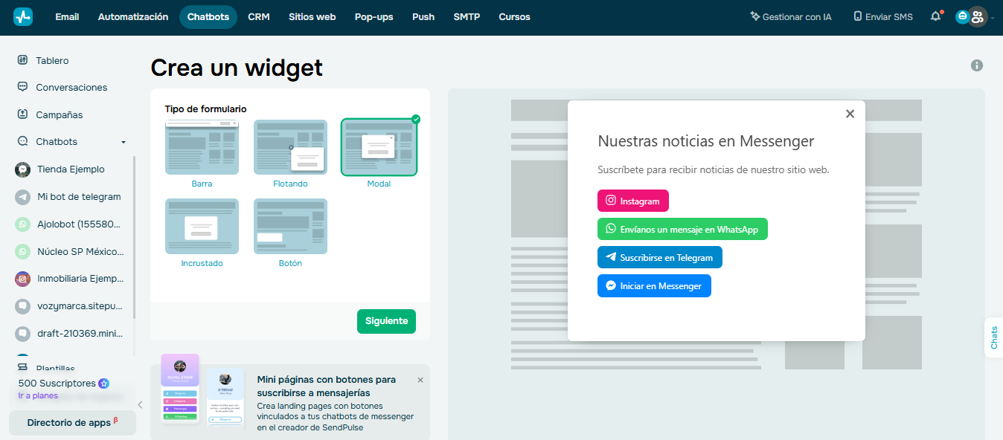Click the Siguiente button

click(386, 321)
